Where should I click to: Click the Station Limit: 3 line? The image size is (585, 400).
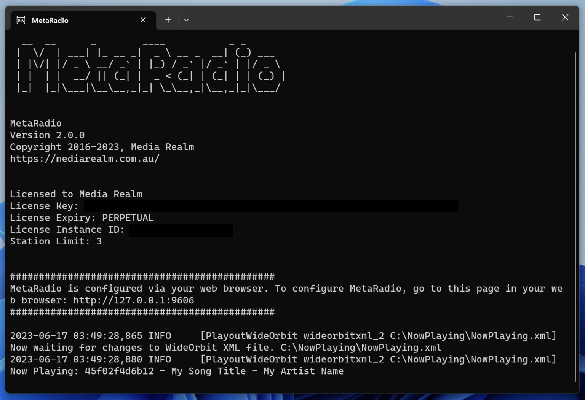click(56, 241)
